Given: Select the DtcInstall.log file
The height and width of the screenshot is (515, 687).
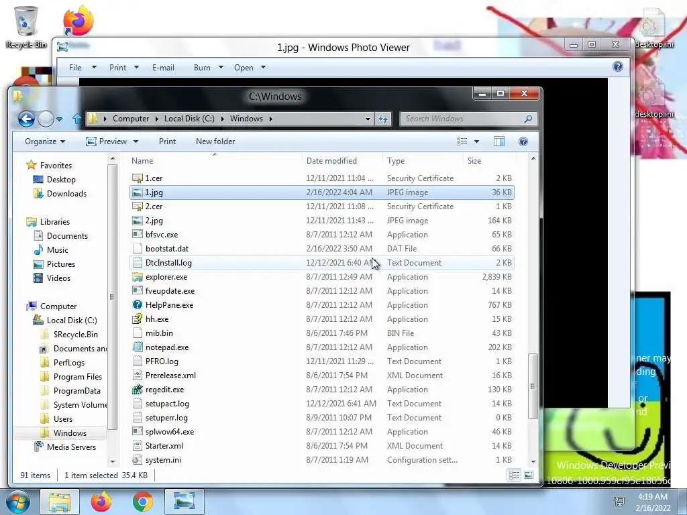Looking at the screenshot, I should pyautogui.click(x=322, y=263).
